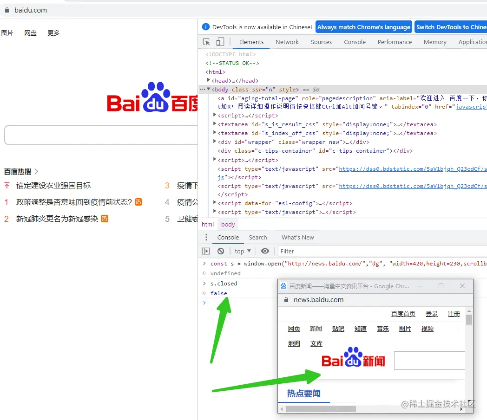Collapse the body element node
487x420 pixels.
click(x=208, y=89)
